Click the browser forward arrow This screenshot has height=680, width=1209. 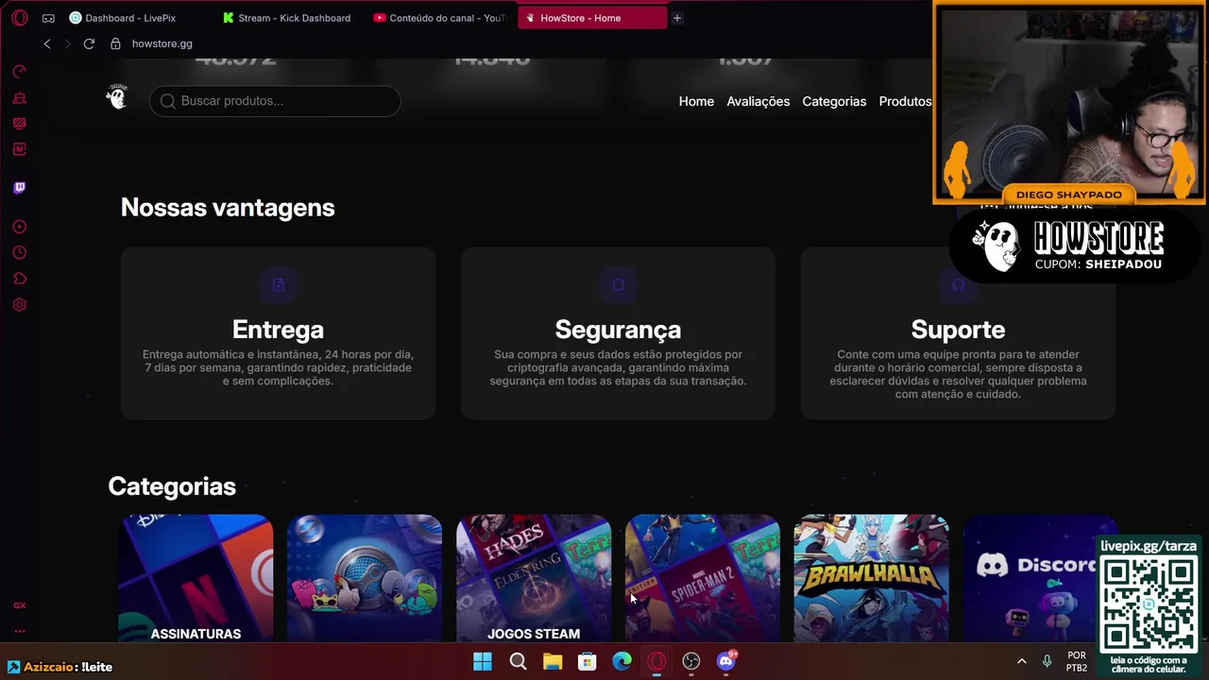(67, 43)
